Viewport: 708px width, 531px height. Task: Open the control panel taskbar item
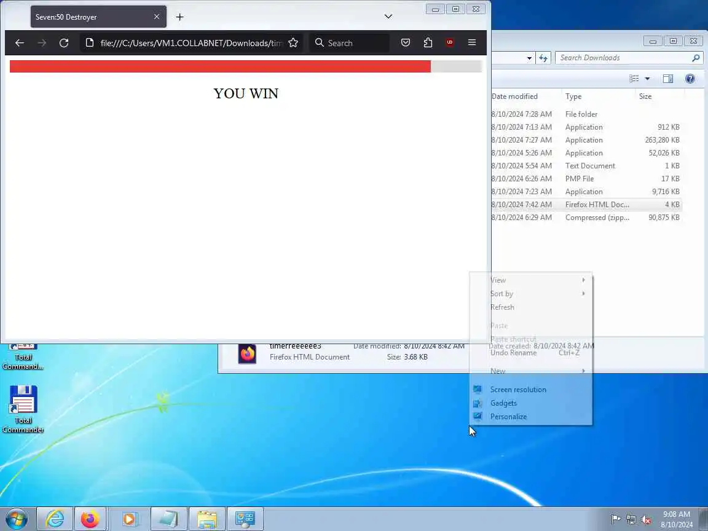[245, 519]
